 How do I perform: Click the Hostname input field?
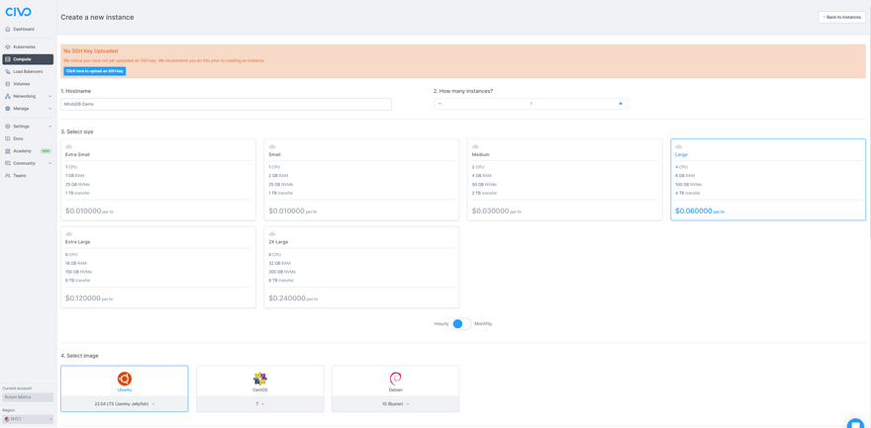coord(226,104)
